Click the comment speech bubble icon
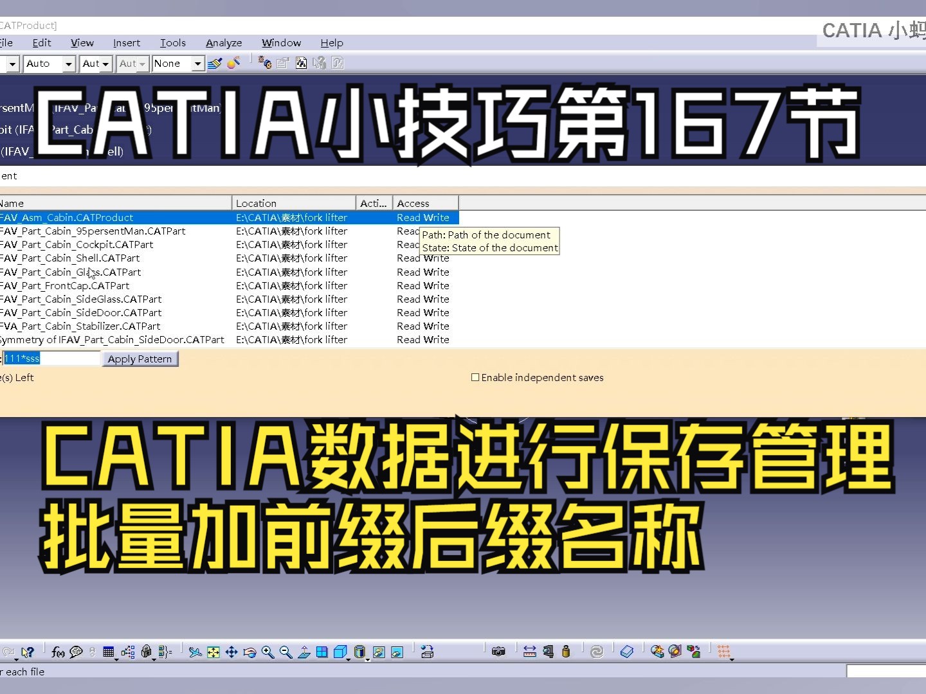 click(76, 652)
